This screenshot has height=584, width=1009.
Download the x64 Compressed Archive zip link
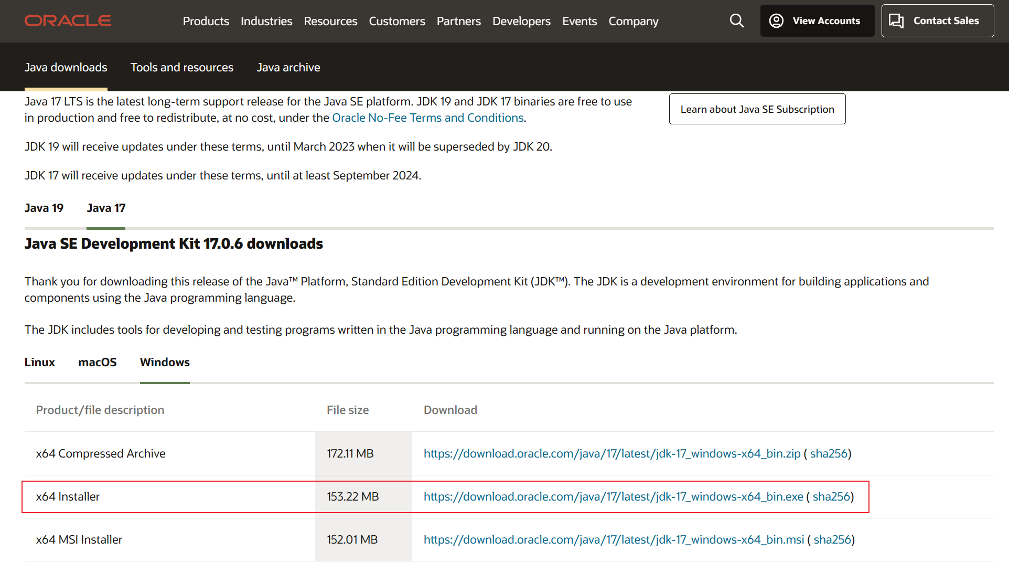(x=611, y=454)
